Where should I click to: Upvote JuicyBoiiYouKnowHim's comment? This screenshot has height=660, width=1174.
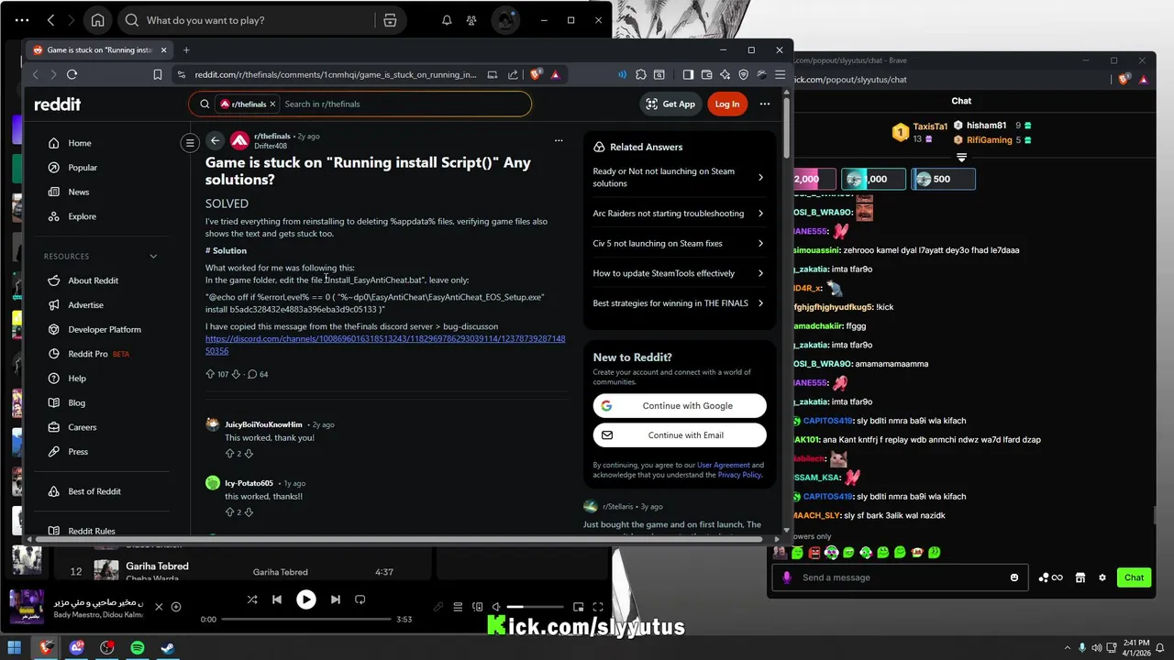(x=230, y=454)
